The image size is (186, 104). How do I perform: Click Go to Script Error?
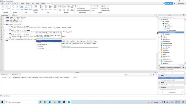pos(96,6)
